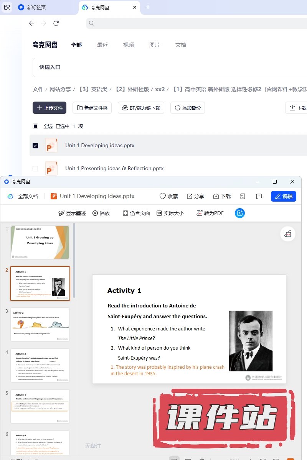Click 转为PDF in viewer toolbar
Image resolution: width=307 pixels, height=460 pixels.
pyautogui.click(x=210, y=213)
